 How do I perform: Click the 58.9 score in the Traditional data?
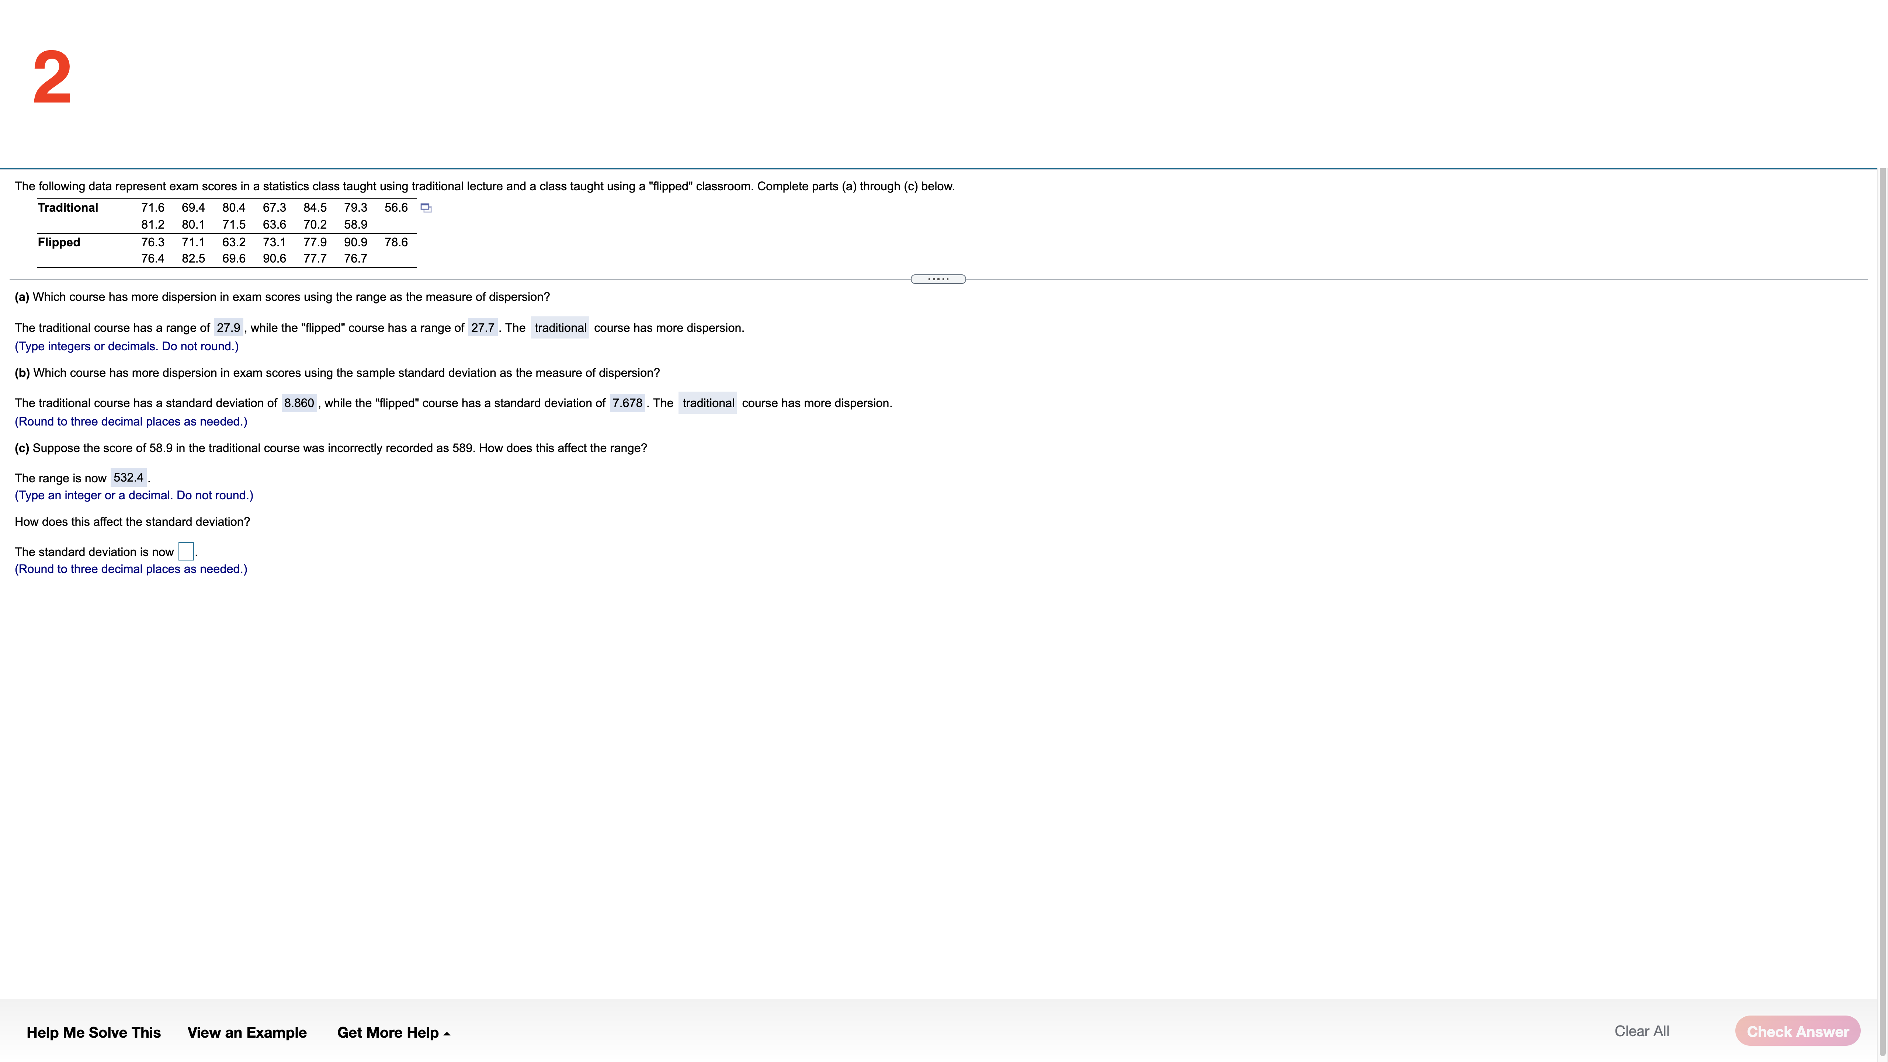(355, 224)
